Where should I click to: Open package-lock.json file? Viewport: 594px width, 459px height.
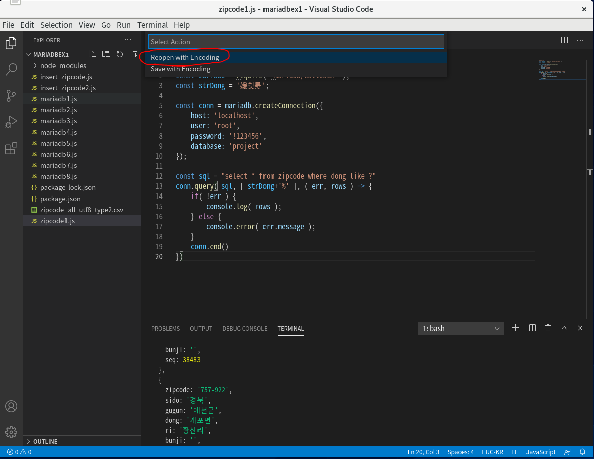(x=82, y=187)
